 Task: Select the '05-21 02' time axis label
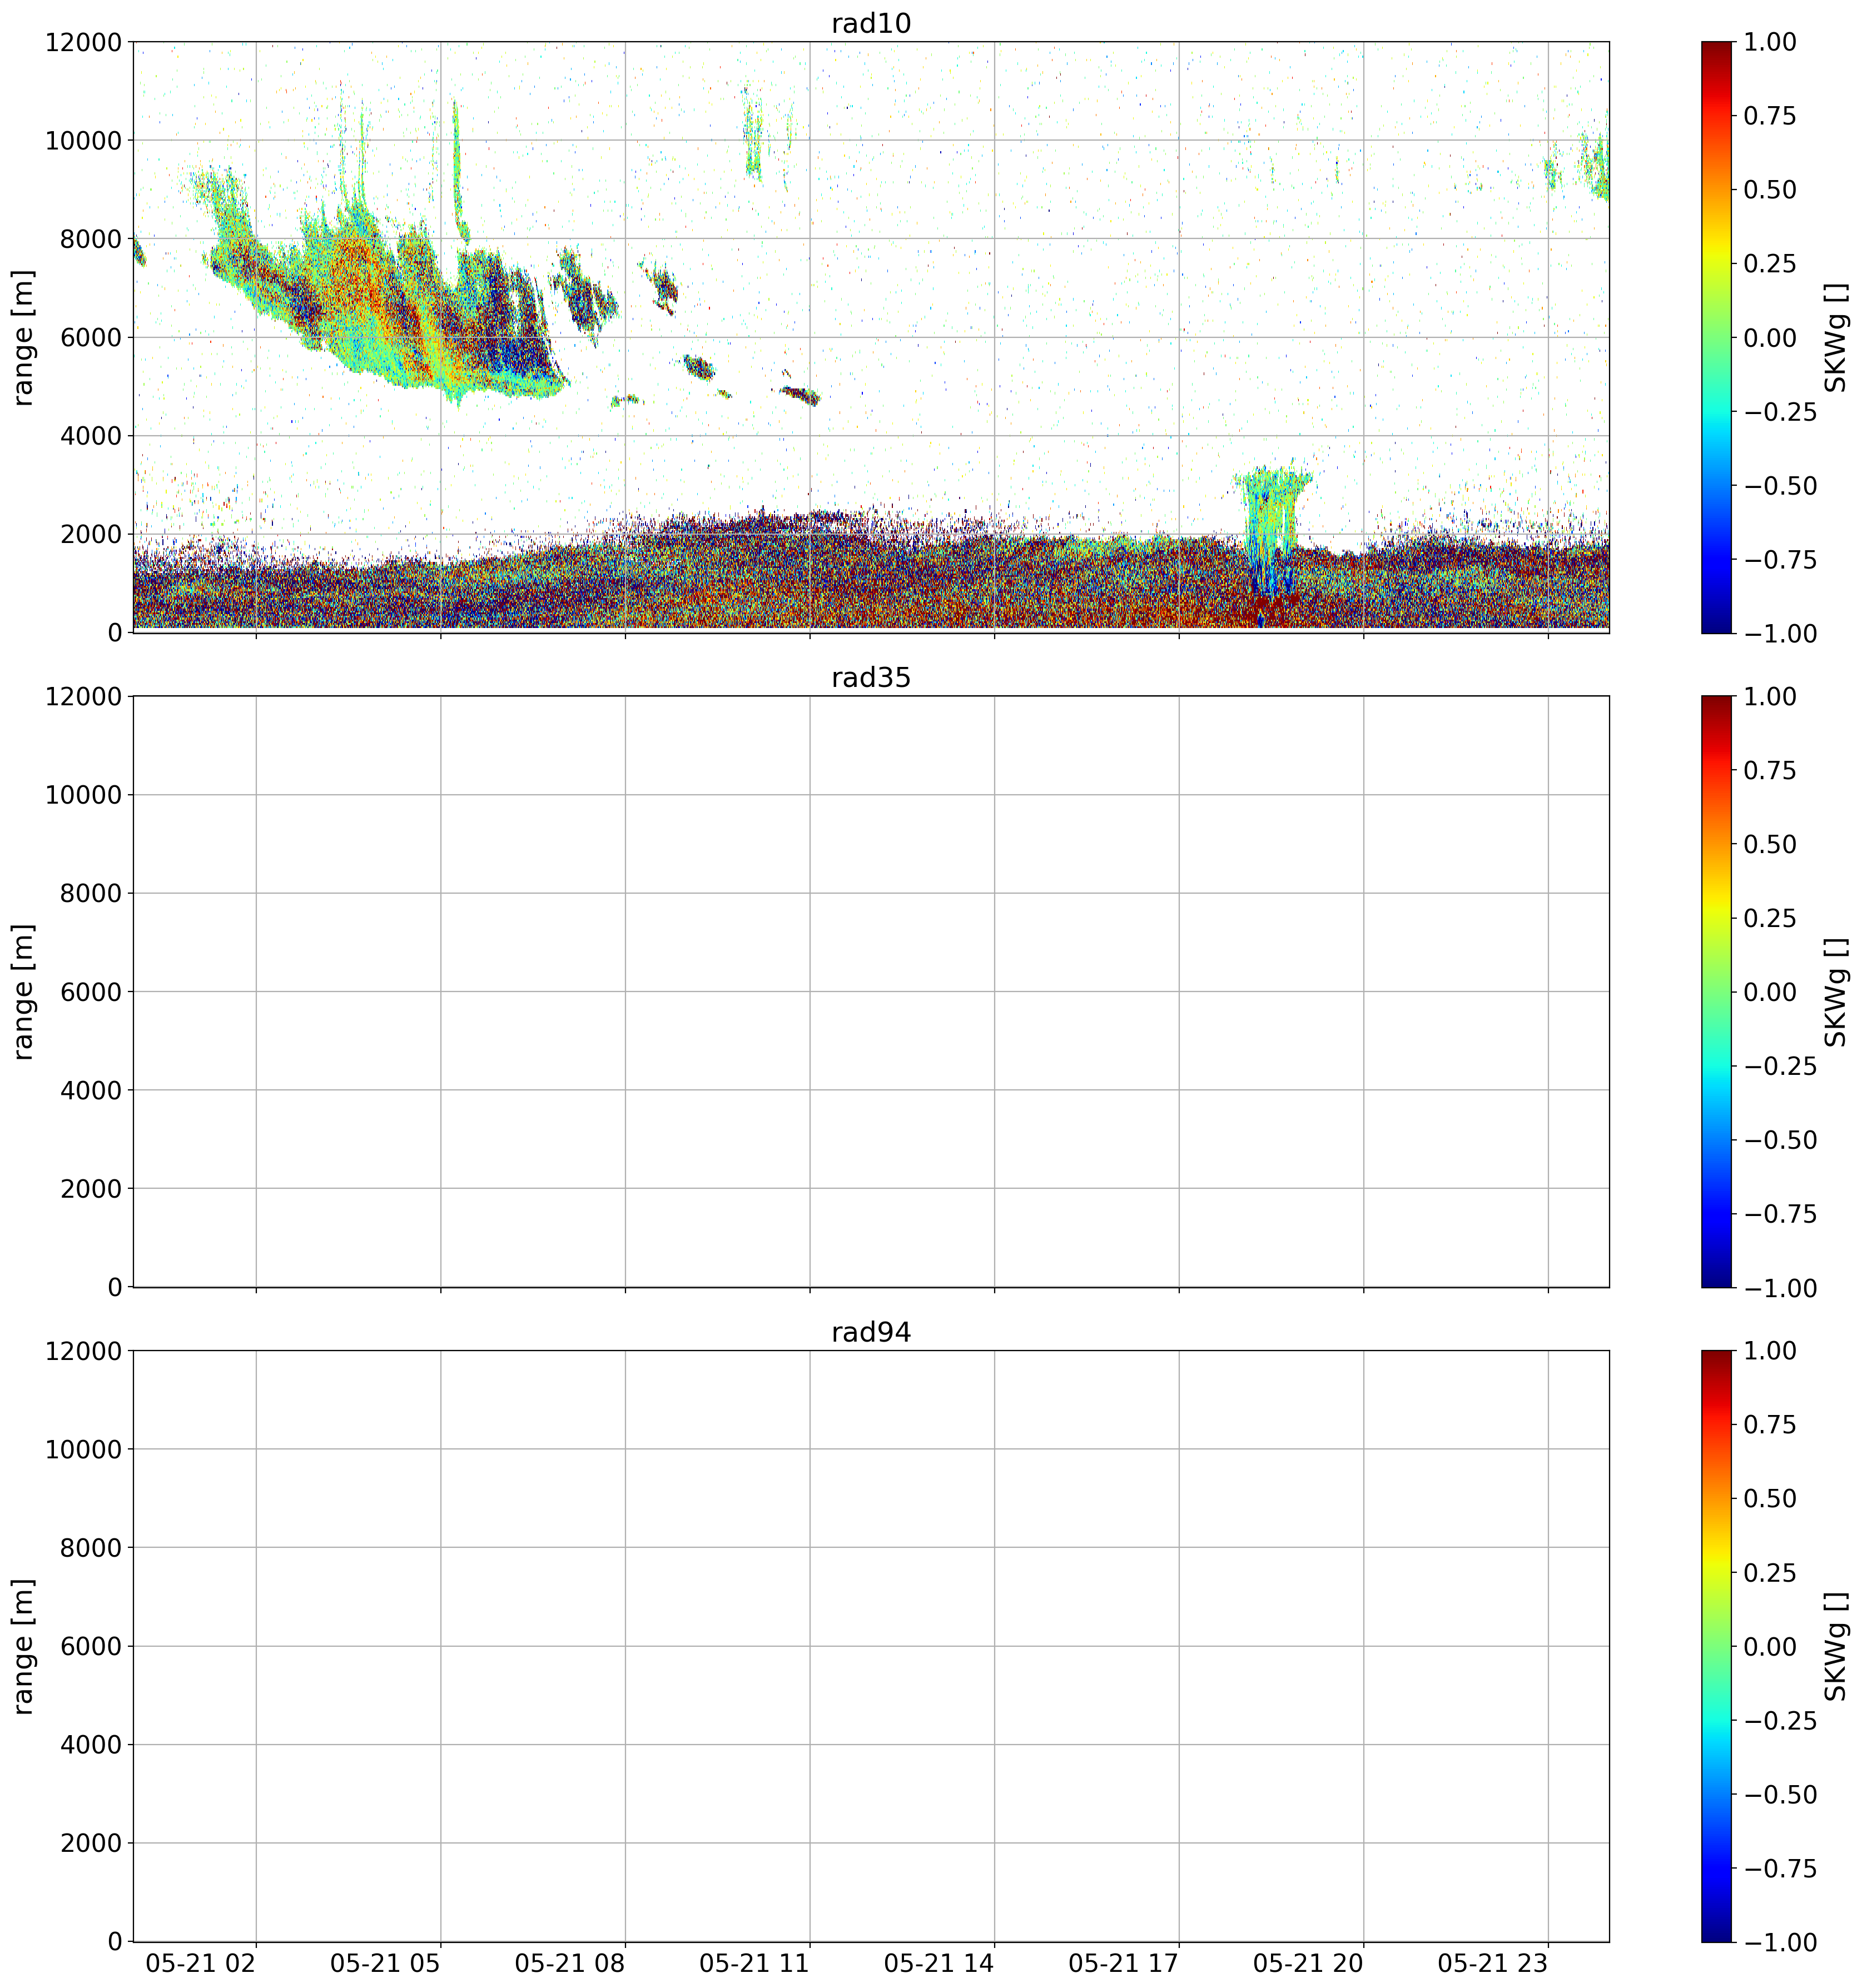click(x=200, y=1963)
